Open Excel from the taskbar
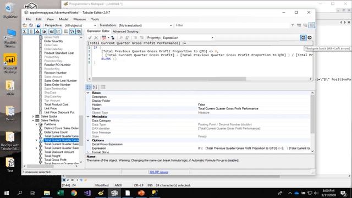 point(61,193)
